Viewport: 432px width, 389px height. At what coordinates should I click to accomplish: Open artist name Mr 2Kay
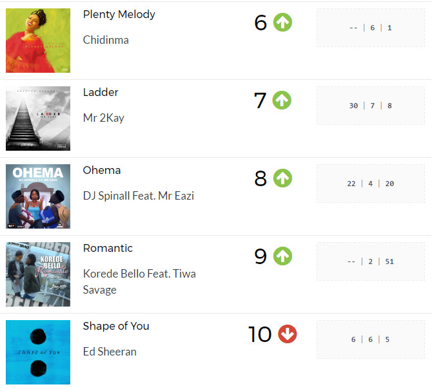coord(104,118)
